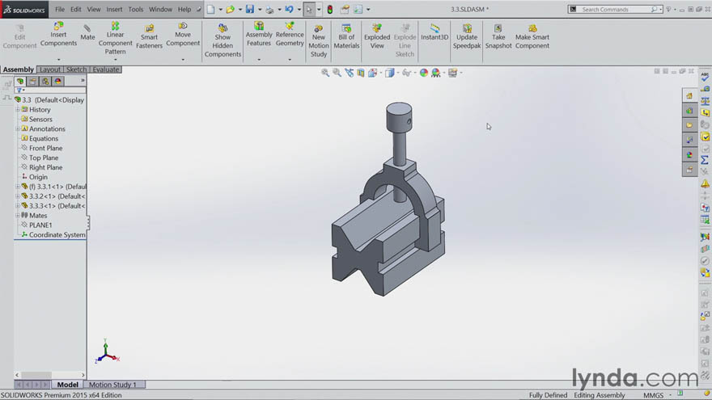This screenshot has height=400, width=712.
Task: Open the PropertyManager tab
Action: [32, 81]
